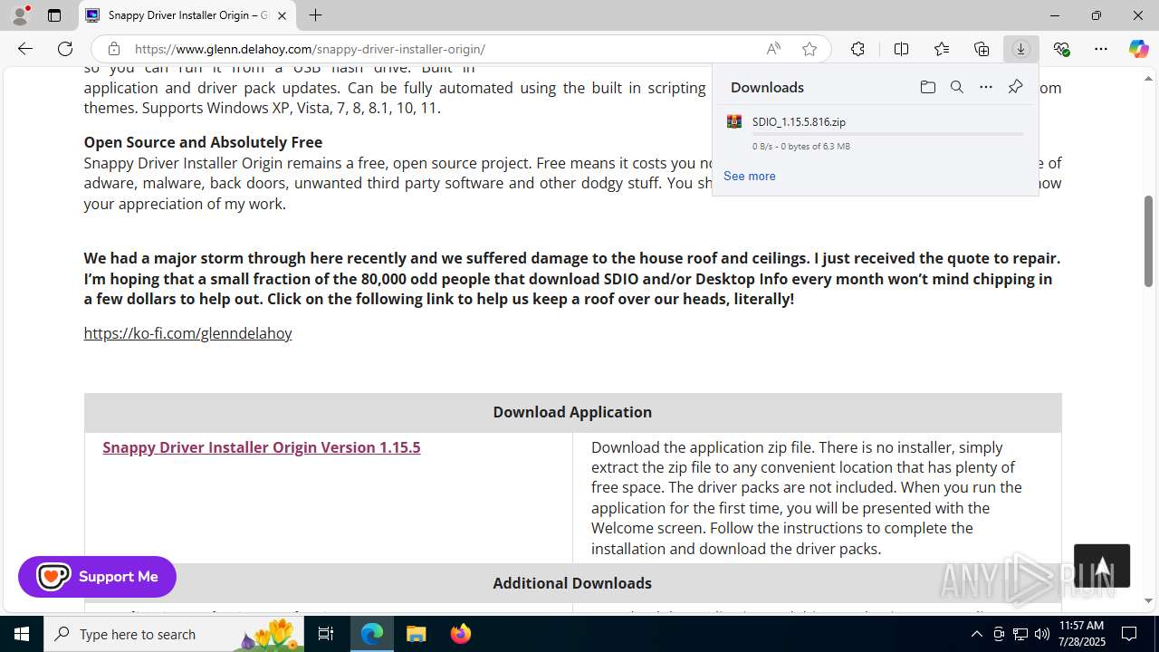Click the See more downloads link

[x=749, y=176]
